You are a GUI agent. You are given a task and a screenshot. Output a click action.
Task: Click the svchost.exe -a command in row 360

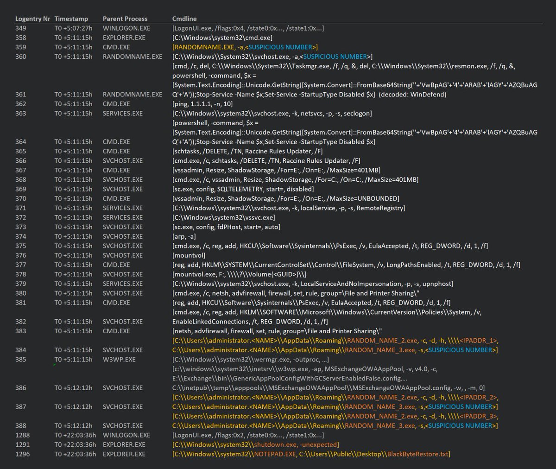click(x=272, y=57)
